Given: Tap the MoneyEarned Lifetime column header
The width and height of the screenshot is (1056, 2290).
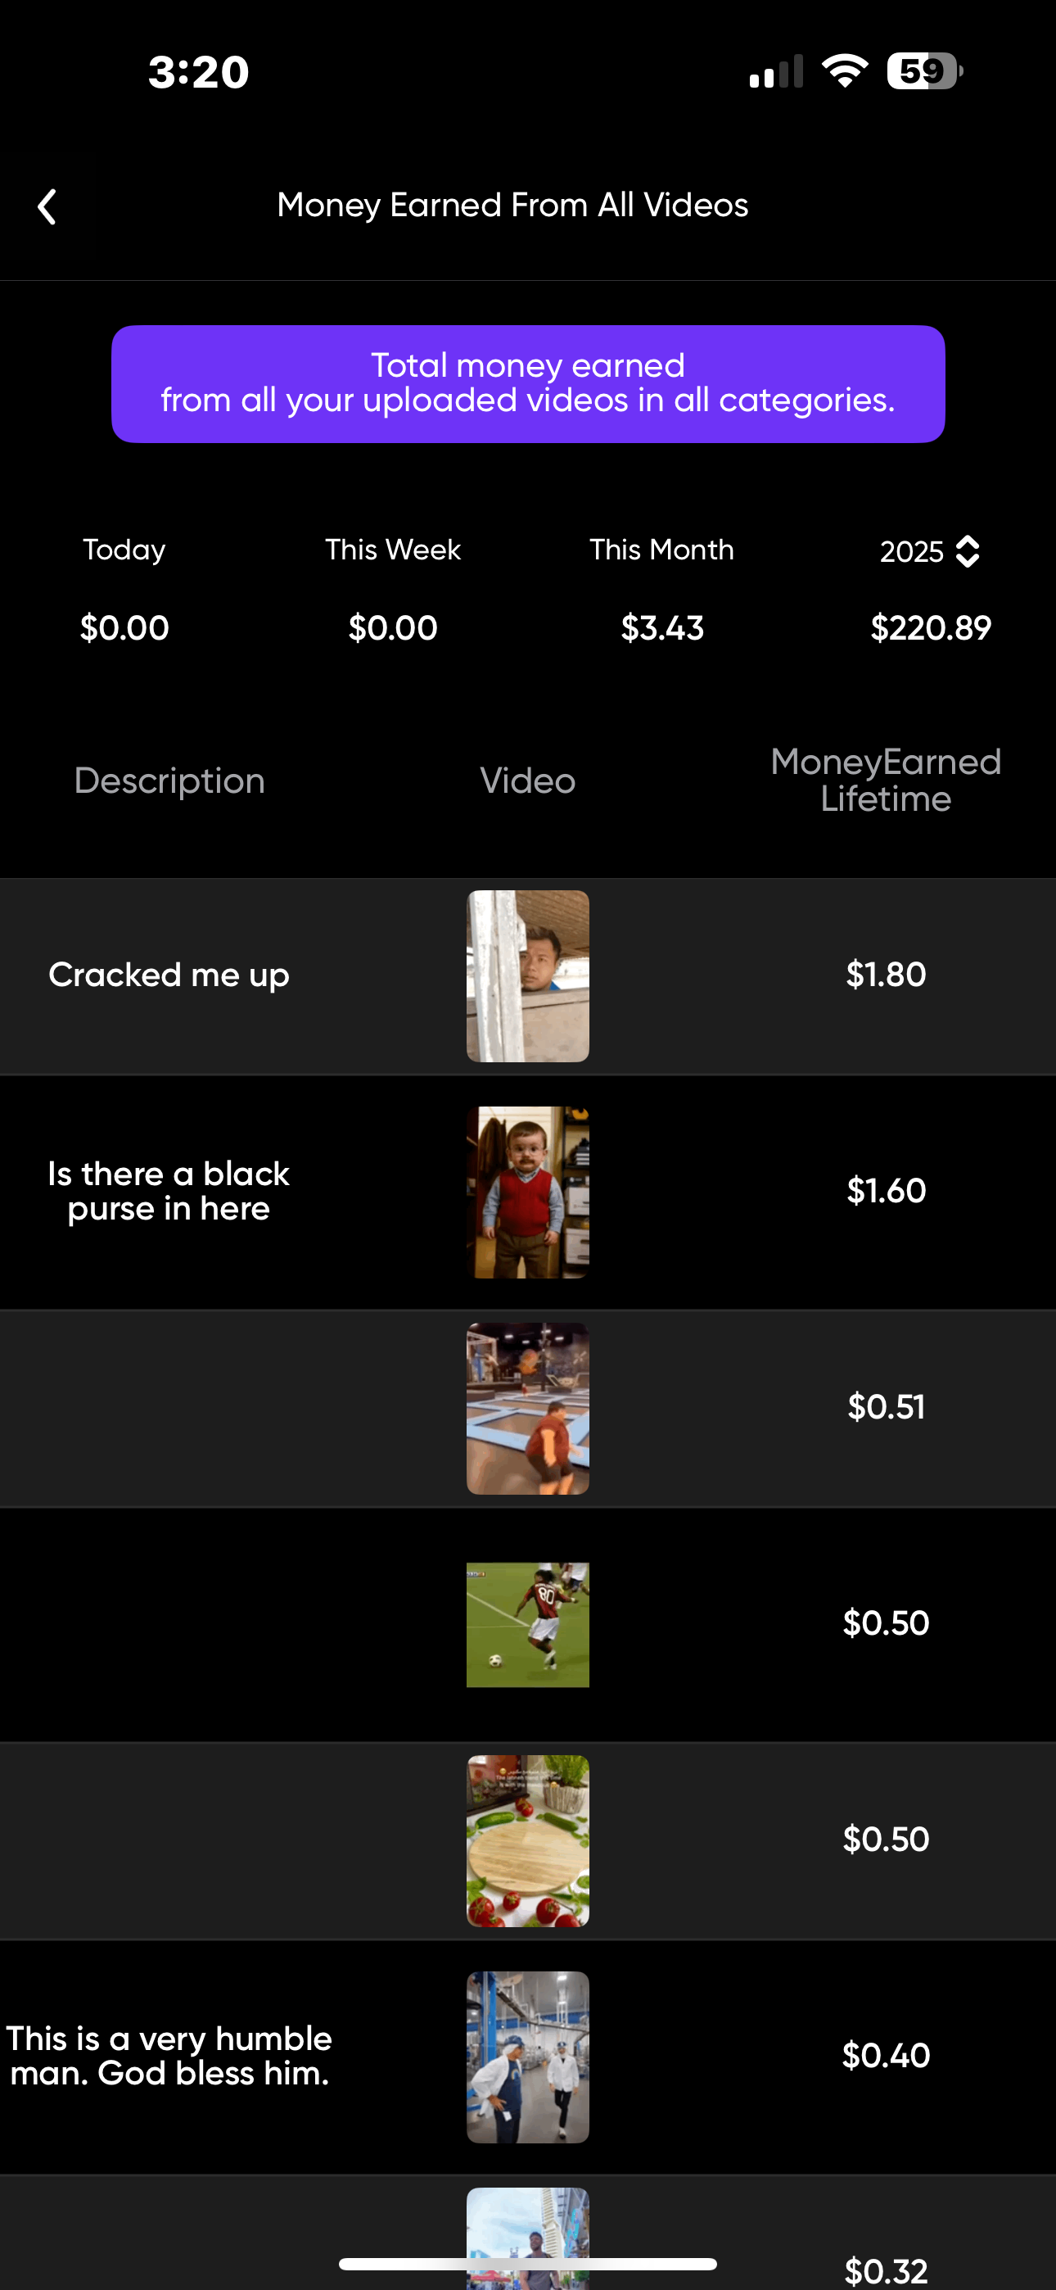Looking at the screenshot, I should (x=886, y=780).
